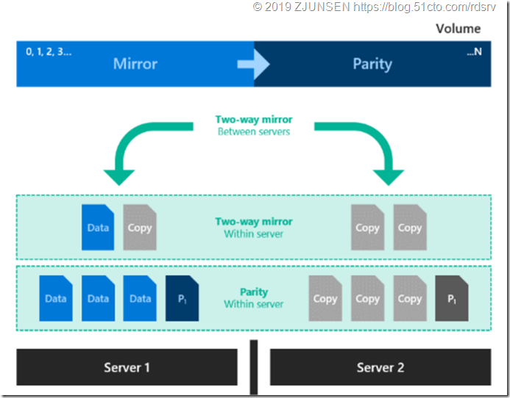
Task: Click "Within server" text under Two-way mirror
Action: coord(254,234)
